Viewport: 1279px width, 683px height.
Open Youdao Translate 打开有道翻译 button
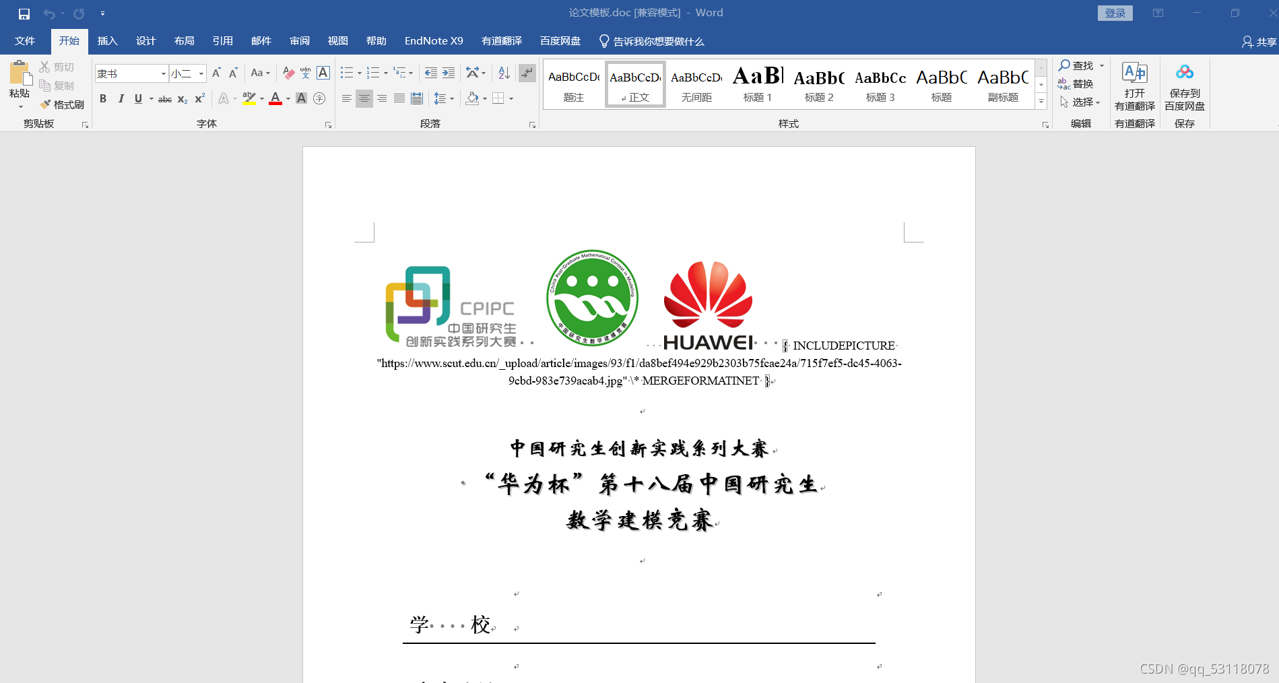1135,86
